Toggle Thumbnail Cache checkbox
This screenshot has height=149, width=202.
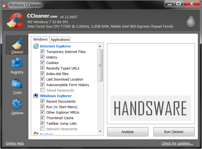pyautogui.click(x=42, y=118)
